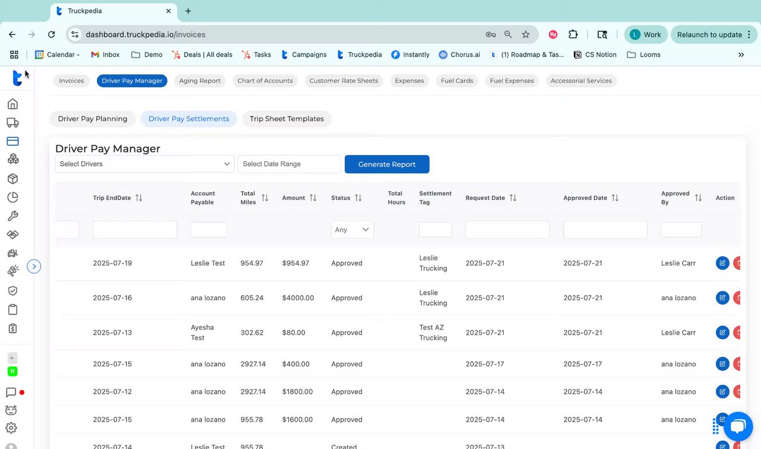The height and width of the screenshot is (449, 761).
Task: Expand the Status filter Any dropdown
Action: [x=353, y=230]
